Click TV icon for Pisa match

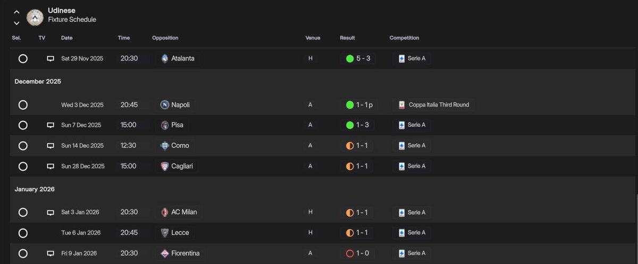pyautogui.click(x=51, y=125)
